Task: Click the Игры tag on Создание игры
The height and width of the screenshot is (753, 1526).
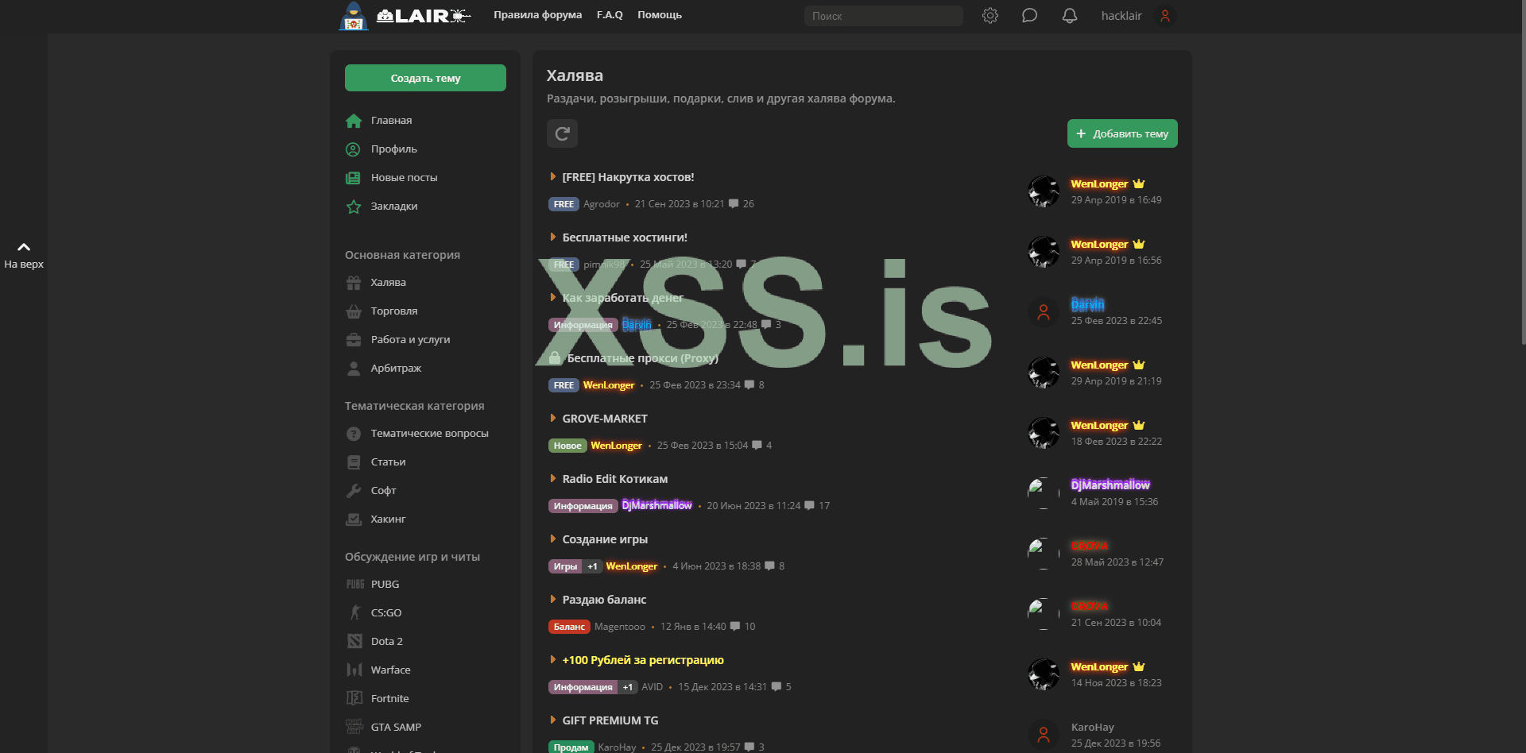Action: 565,566
